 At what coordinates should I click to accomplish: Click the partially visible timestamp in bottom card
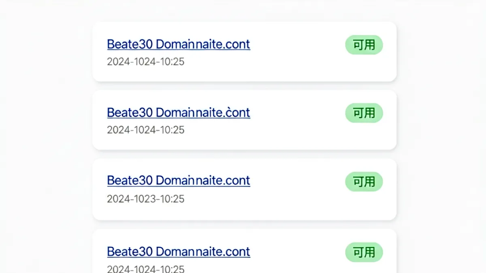[x=146, y=269]
